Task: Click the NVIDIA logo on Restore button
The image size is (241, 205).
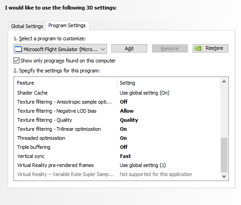Action: click(x=198, y=48)
